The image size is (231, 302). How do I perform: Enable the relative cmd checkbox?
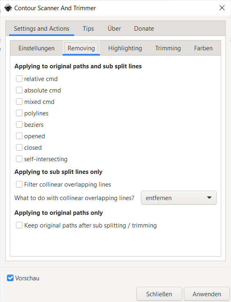(19, 79)
